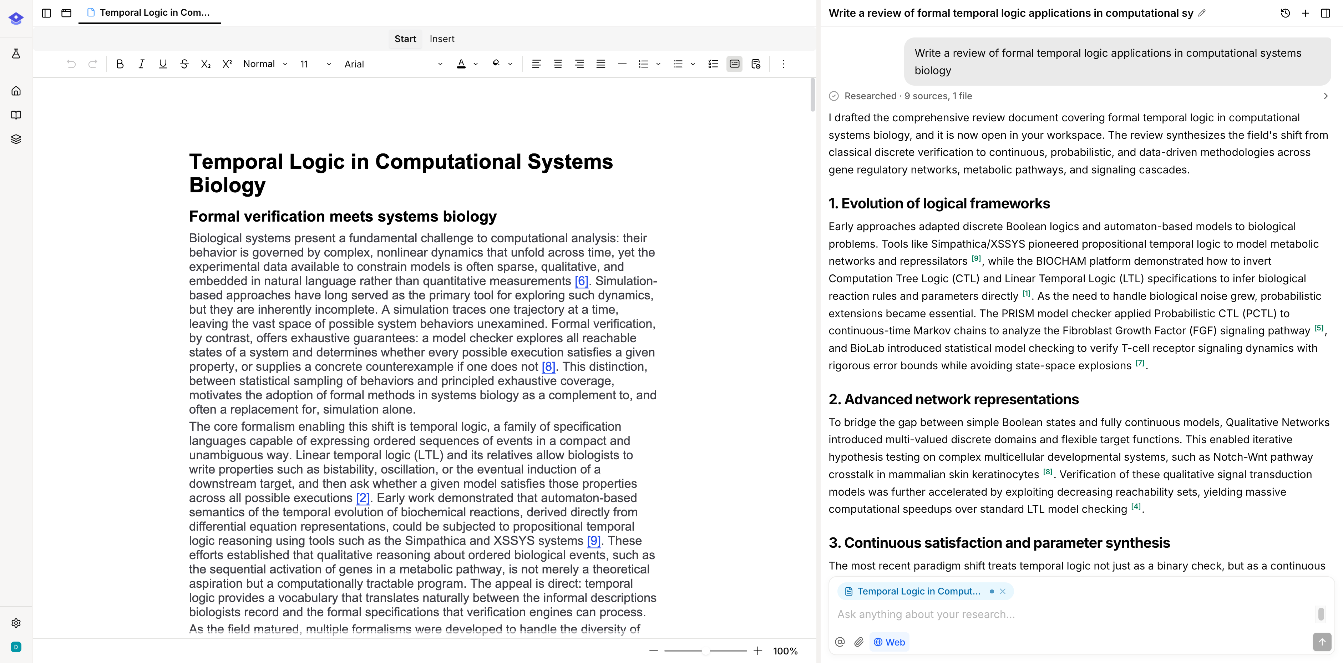
Task: Align text left
Action: [x=536, y=64]
